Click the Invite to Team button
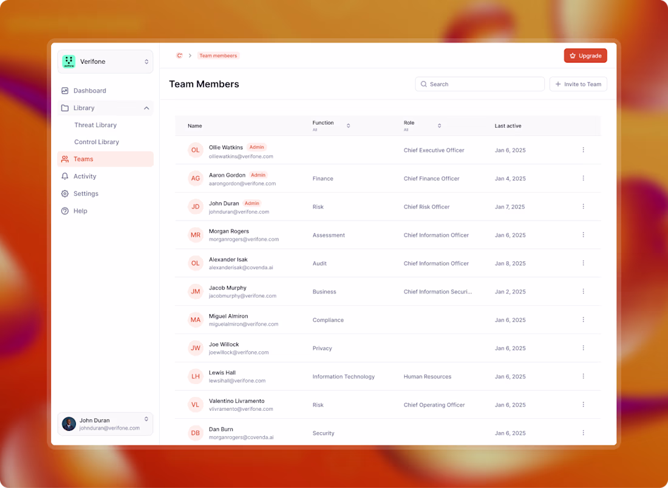The height and width of the screenshot is (488, 668). (x=578, y=84)
